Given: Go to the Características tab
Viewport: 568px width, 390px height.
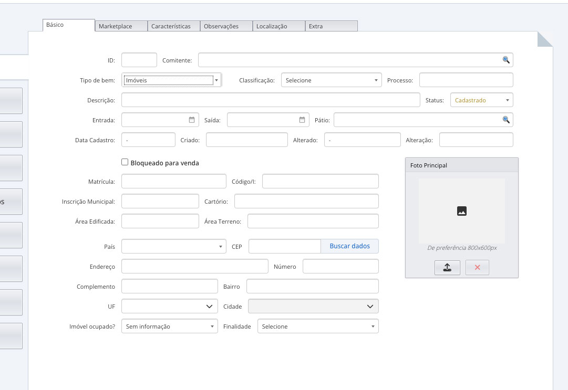Looking at the screenshot, I should 173,26.
